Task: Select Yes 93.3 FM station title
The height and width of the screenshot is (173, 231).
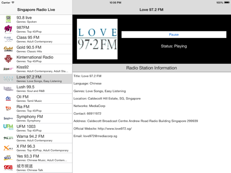Action: pos(28,156)
